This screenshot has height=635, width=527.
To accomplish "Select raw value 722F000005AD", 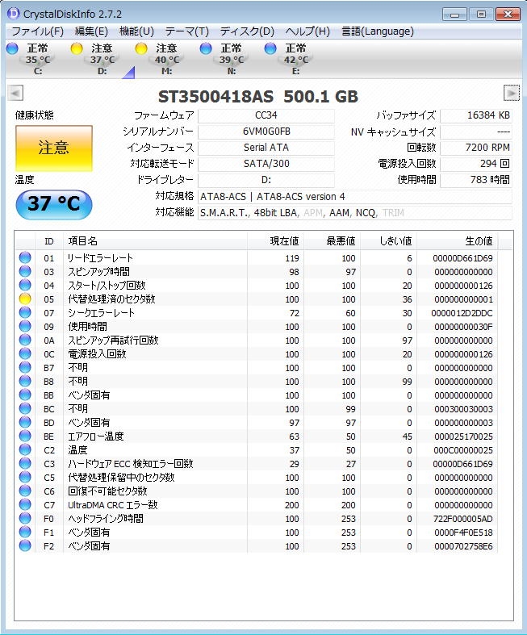I will pyautogui.click(x=463, y=519).
